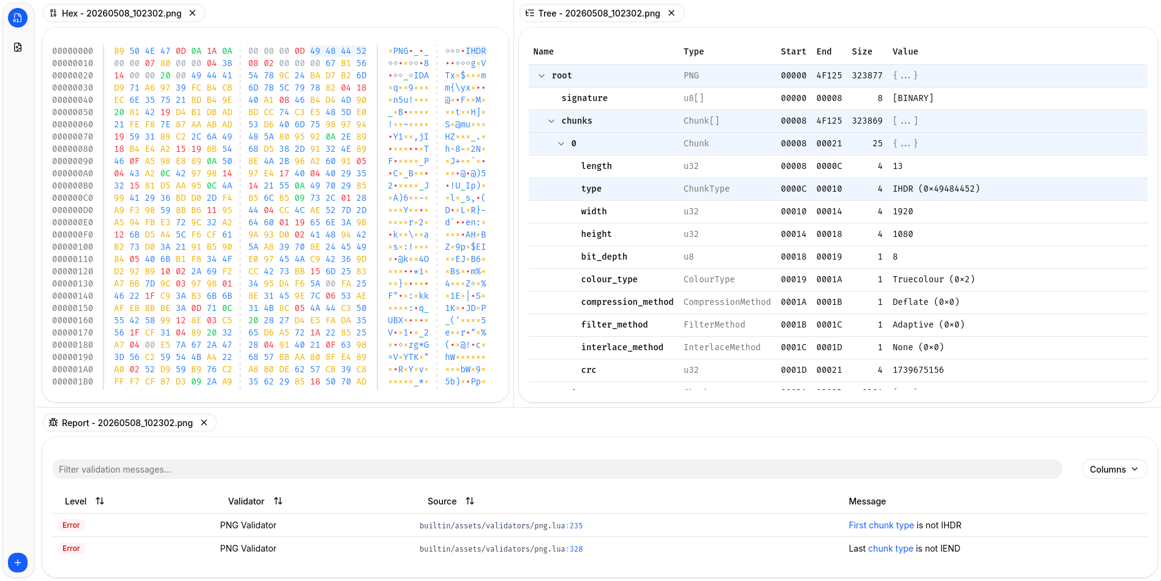Click the second Error badge
The width and height of the screenshot is (1161, 581).
[x=71, y=549]
